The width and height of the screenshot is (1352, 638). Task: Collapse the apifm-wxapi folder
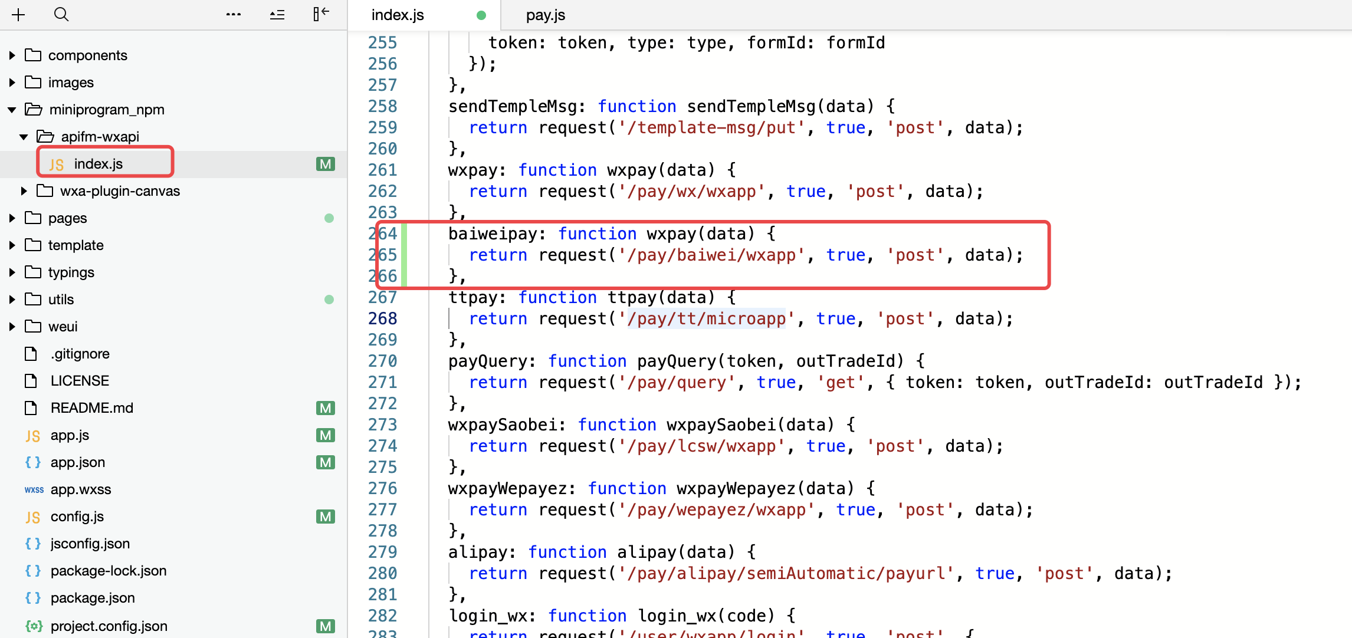(24, 137)
